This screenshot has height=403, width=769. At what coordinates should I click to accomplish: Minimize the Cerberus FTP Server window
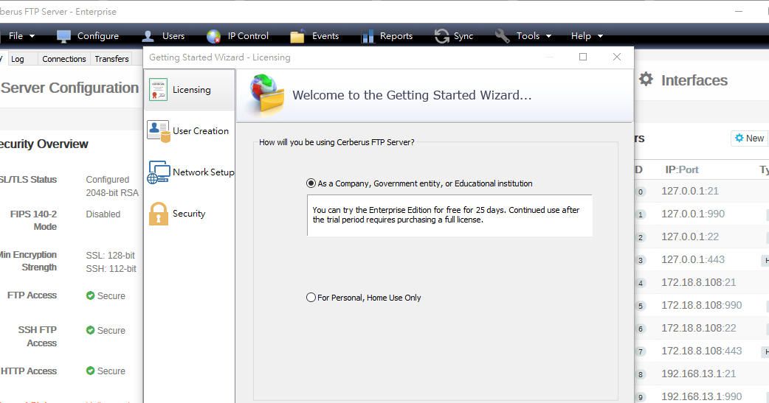pos(739,11)
